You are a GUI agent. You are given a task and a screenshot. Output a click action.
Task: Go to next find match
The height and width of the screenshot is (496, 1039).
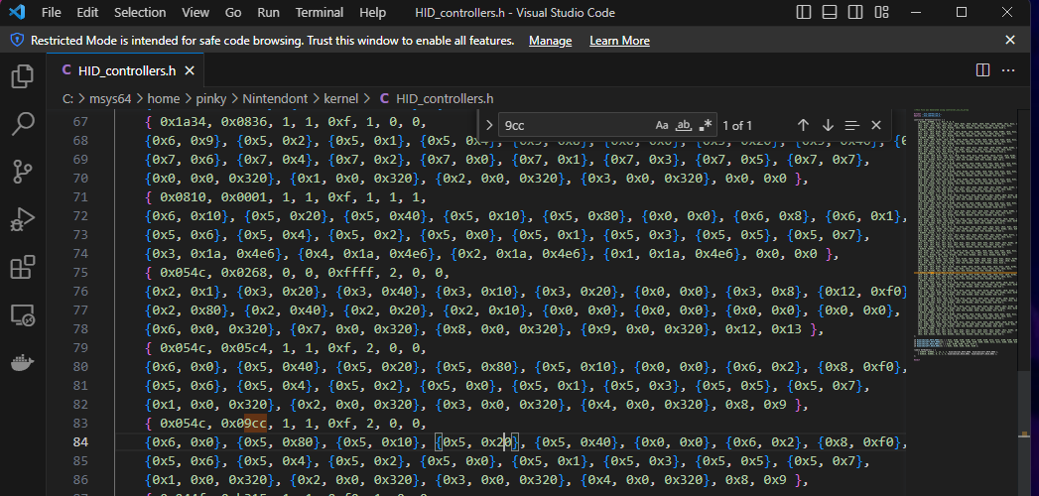coord(828,125)
